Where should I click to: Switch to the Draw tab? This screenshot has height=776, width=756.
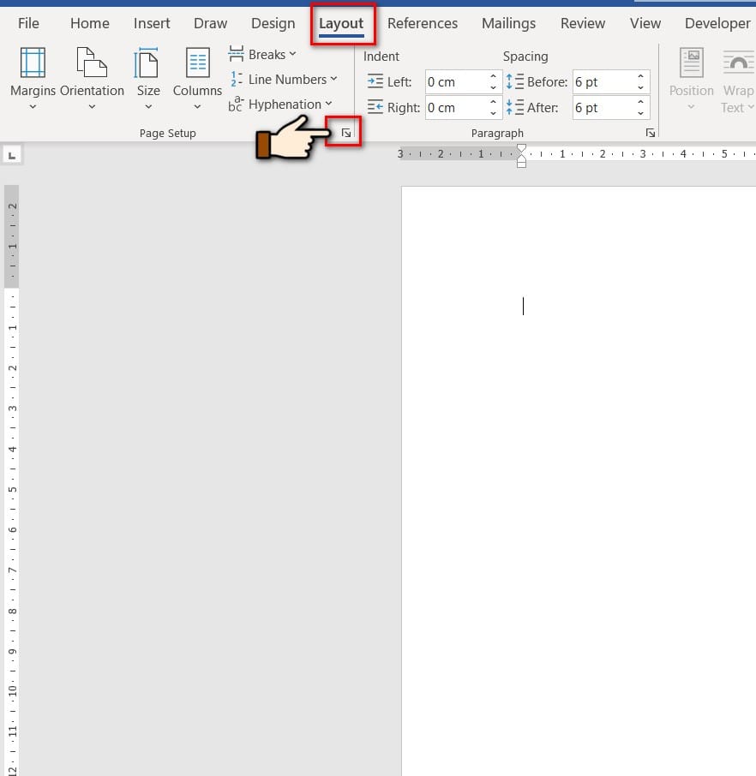coord(211,23)
